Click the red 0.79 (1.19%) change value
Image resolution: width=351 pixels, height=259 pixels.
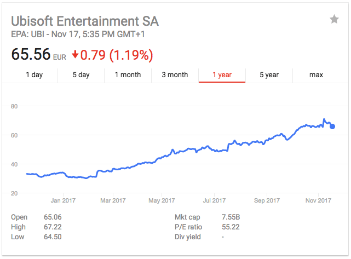117,55
